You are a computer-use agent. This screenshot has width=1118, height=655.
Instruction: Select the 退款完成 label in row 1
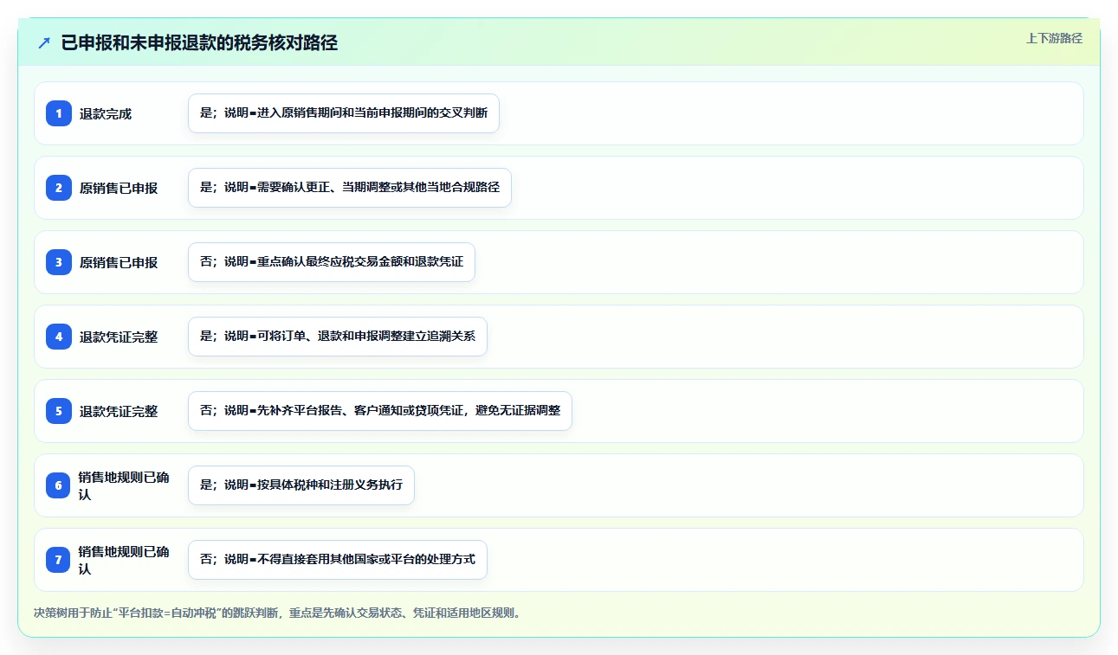(x=106, y=113)
